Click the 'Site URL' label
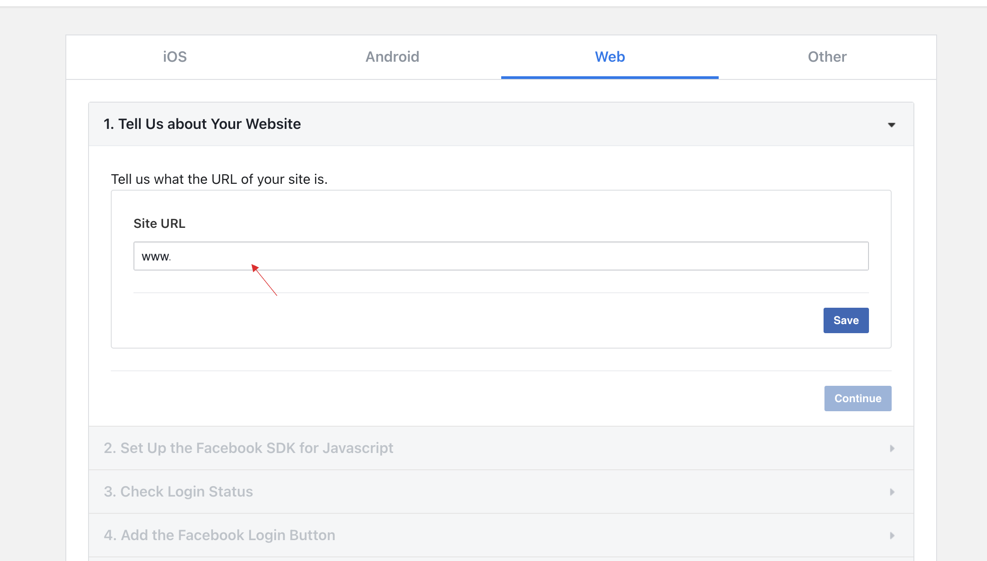987x561 pixels. (159, 223)
